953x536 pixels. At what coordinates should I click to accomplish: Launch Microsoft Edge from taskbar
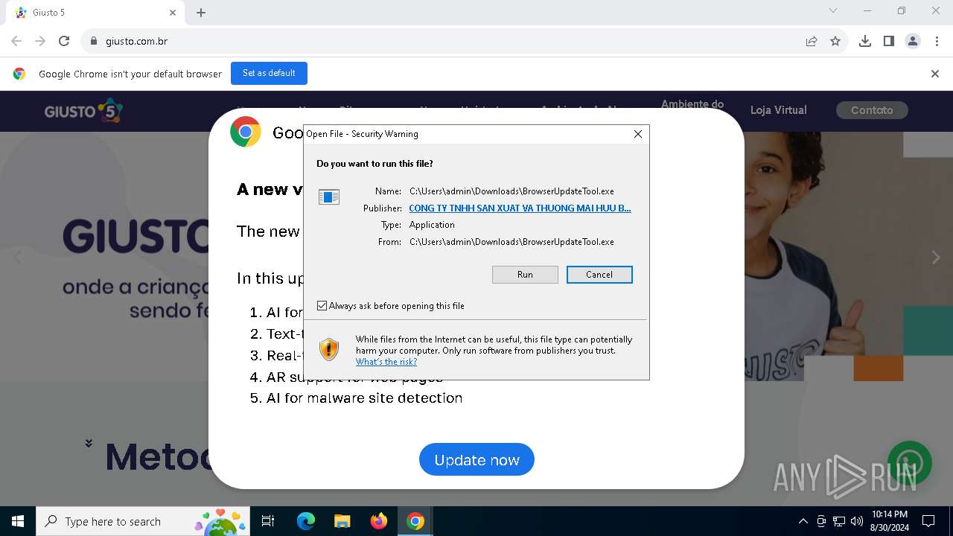tap(306, 521)
